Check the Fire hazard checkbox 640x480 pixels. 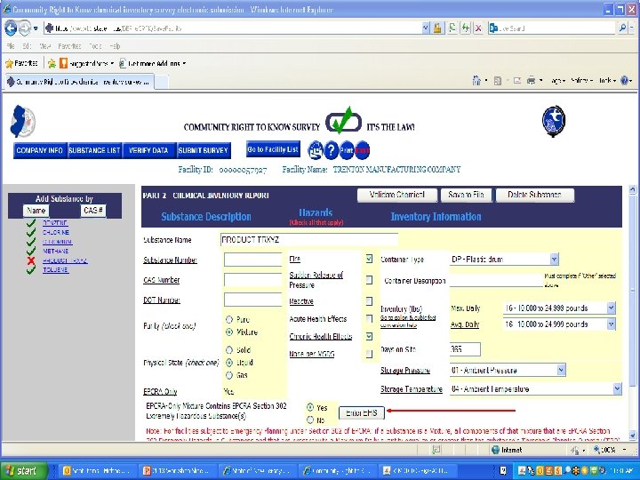pos(369,259)
